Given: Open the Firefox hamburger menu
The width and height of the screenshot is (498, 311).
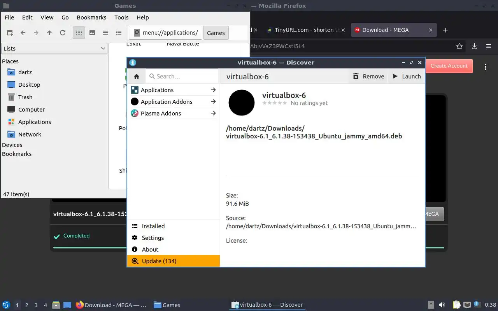Looking at the screenshot, I should pyautogui.click(x=489, y=46).
